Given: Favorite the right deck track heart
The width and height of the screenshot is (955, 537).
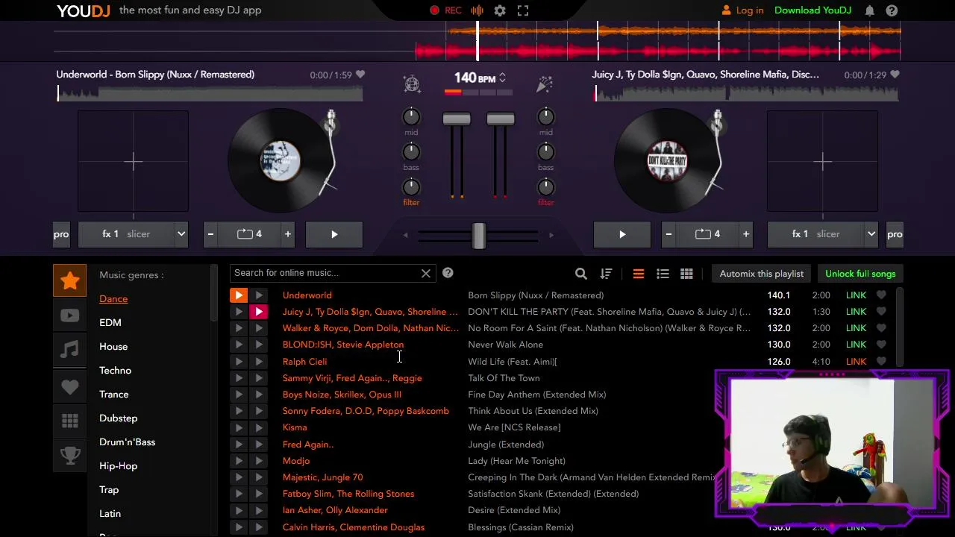Looking at the screenshot, I should [895, 75].
